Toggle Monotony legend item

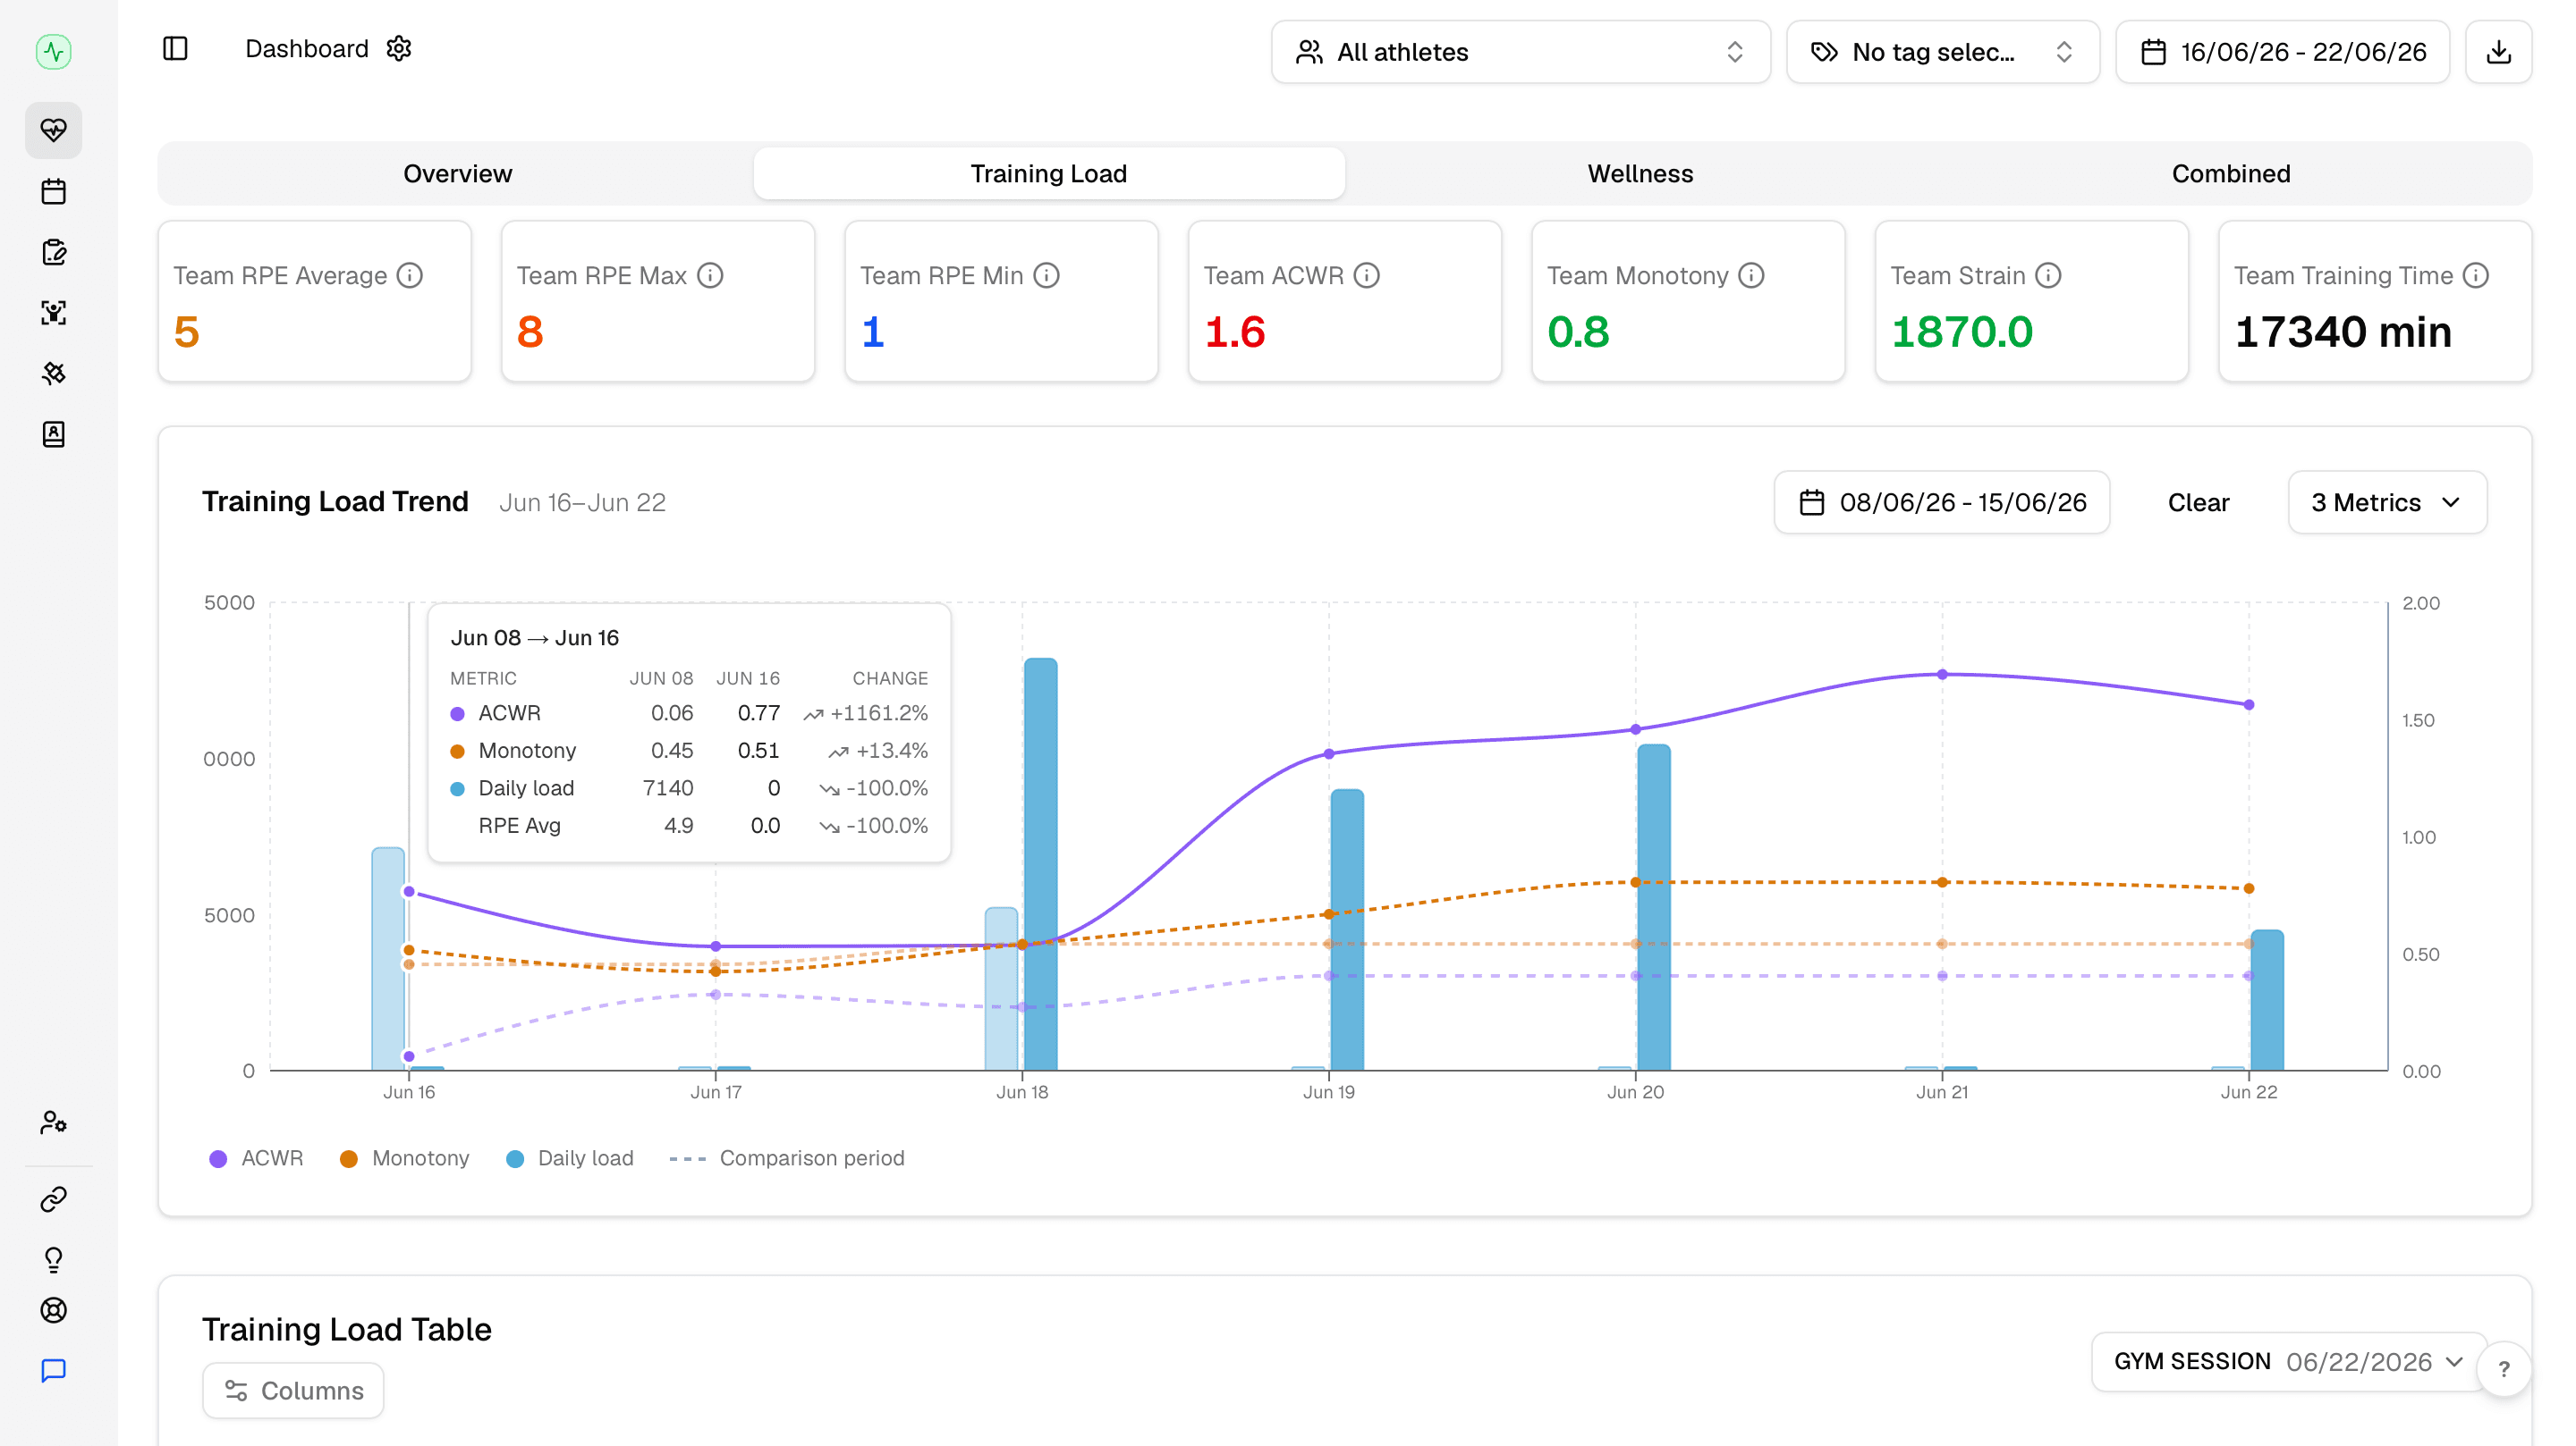coord(404,1158)
